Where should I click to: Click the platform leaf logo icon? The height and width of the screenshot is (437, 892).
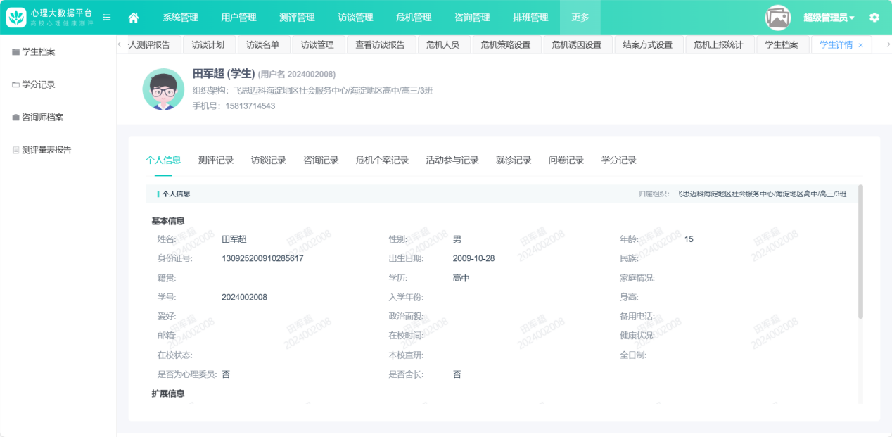point(17,18)
